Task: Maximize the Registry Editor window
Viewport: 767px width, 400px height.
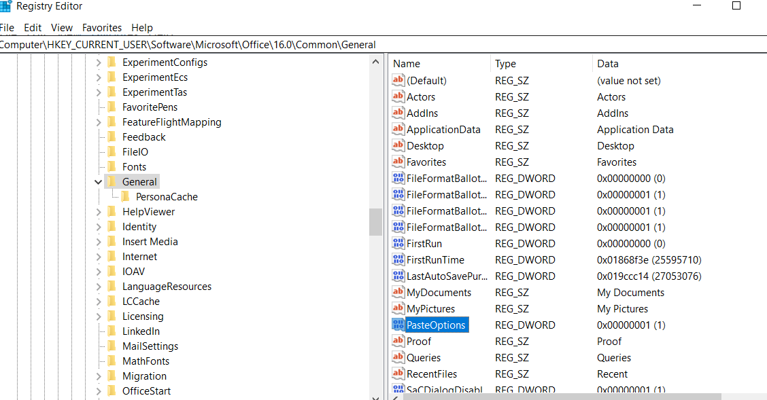Action: pos(736,6)
